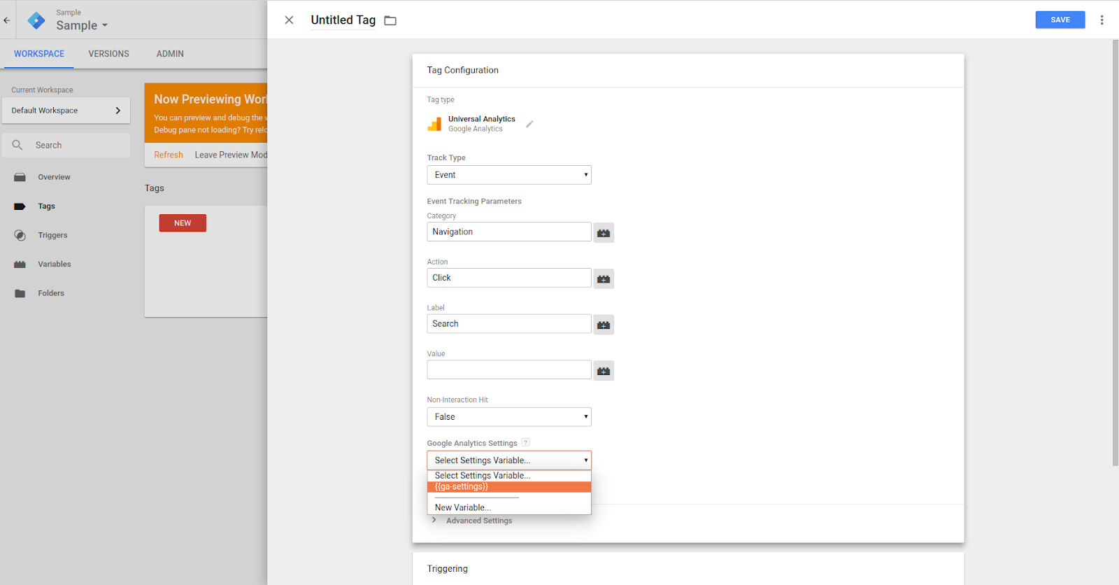Insert variable for Category field

604,232
